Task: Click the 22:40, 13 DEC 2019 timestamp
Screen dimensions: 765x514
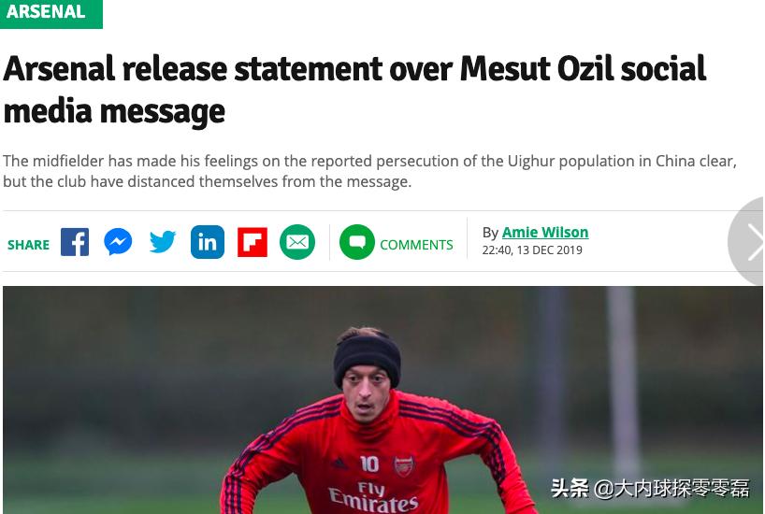Action: pos(532,250)
